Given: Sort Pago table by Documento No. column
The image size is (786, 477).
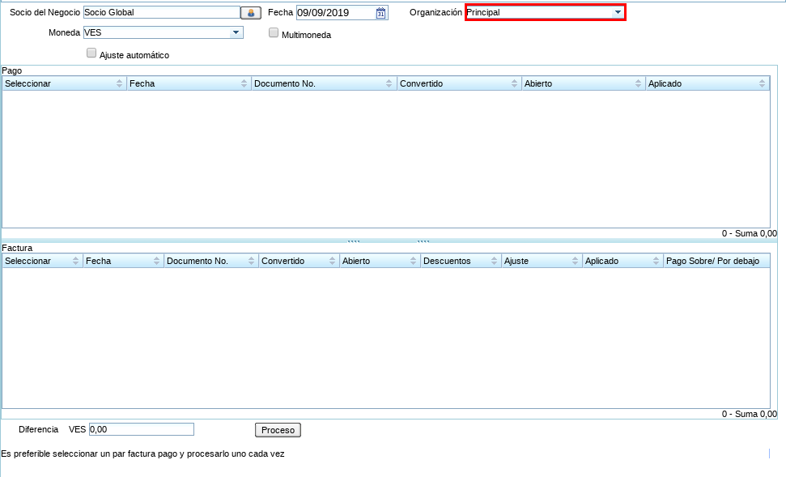Looking at the screenshot, I should coord(324,83).
